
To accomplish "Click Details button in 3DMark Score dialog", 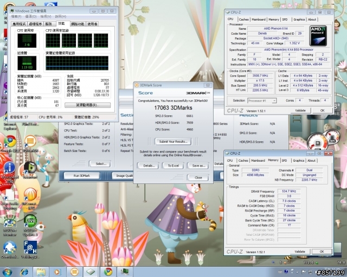I will (x=147, y=166).
